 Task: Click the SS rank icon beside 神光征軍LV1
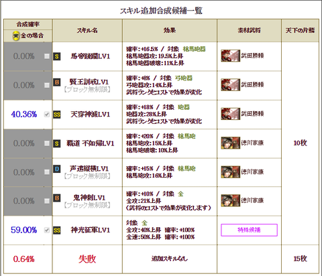coord(57,230)
